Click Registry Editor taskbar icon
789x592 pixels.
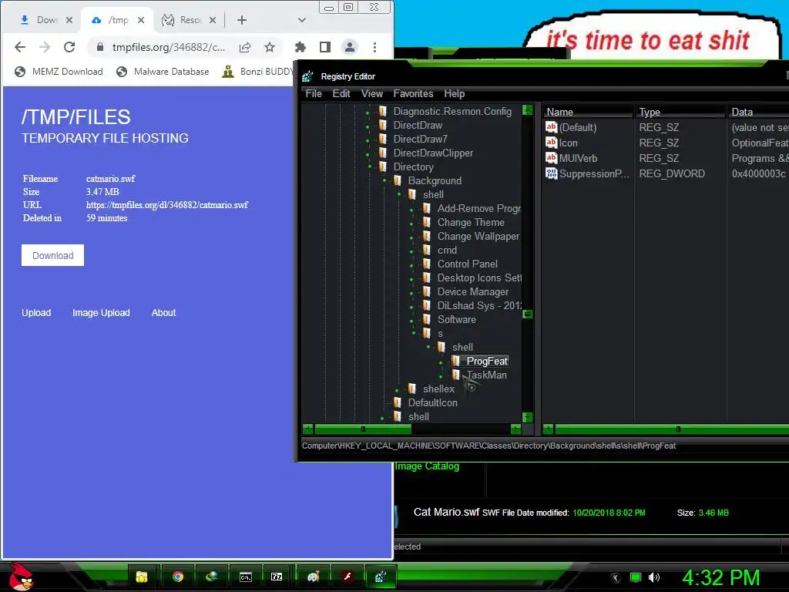[x=381, y=577]
